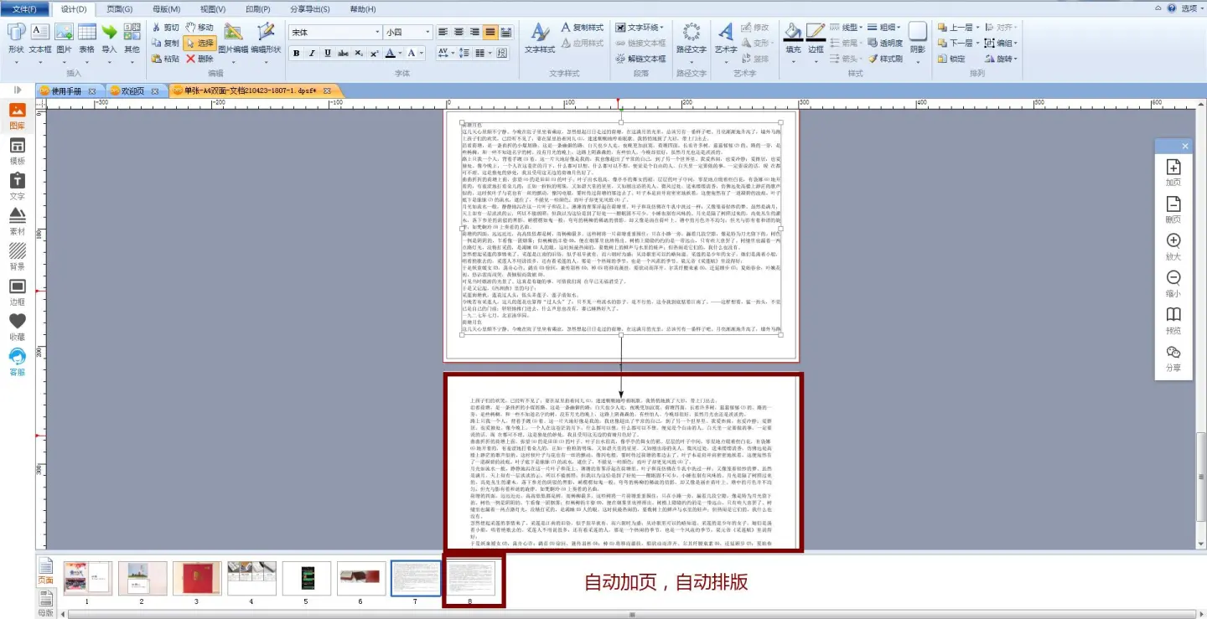Open the font name dropdown 宋体

(335, 33)
